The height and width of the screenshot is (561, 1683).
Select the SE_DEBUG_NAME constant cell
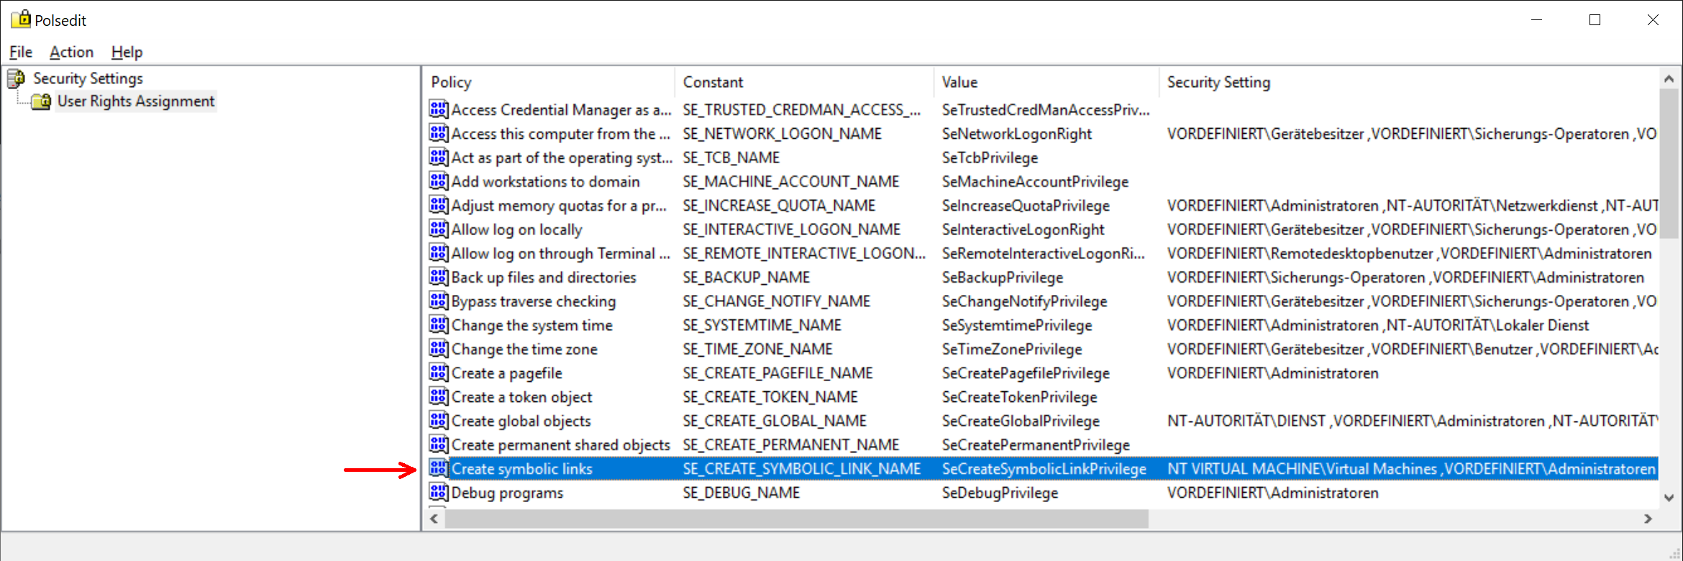pyautogui.click(x=741, y=493)
